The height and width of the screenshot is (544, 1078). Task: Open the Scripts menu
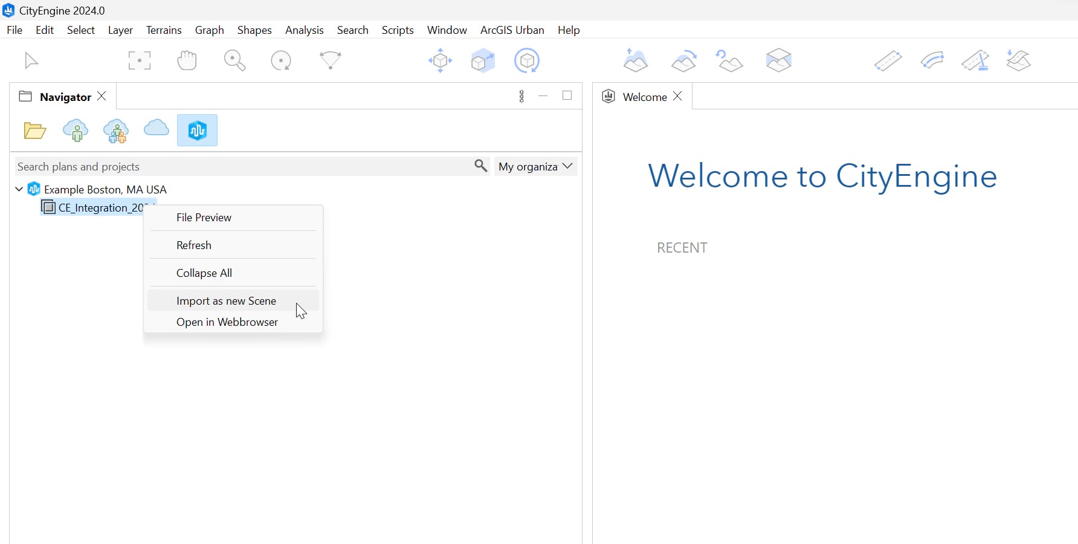pos(398,30)
